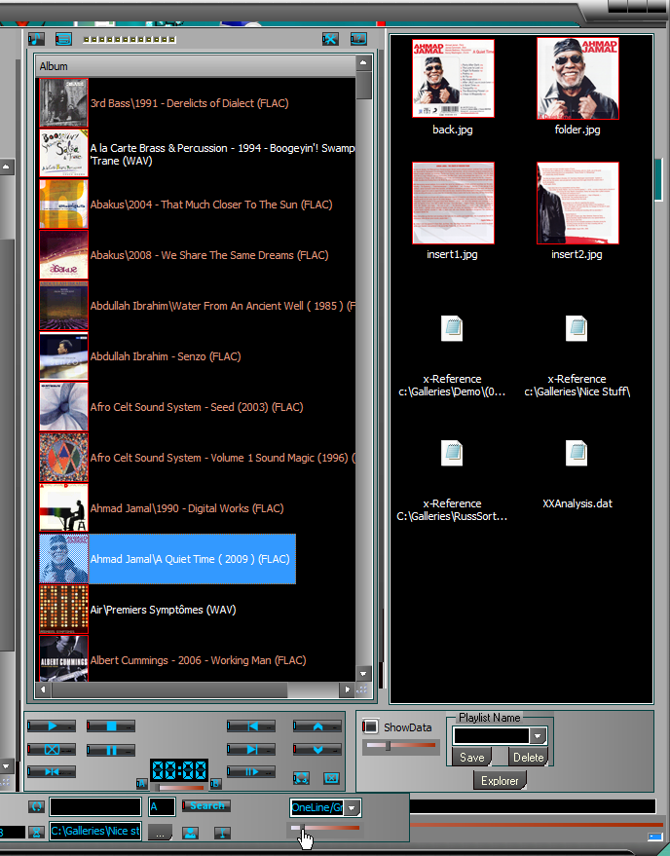Adjust the slider under OneLine/Gr dropdown
This screenshot has height=856, width=670.
(x=325, y=828)
